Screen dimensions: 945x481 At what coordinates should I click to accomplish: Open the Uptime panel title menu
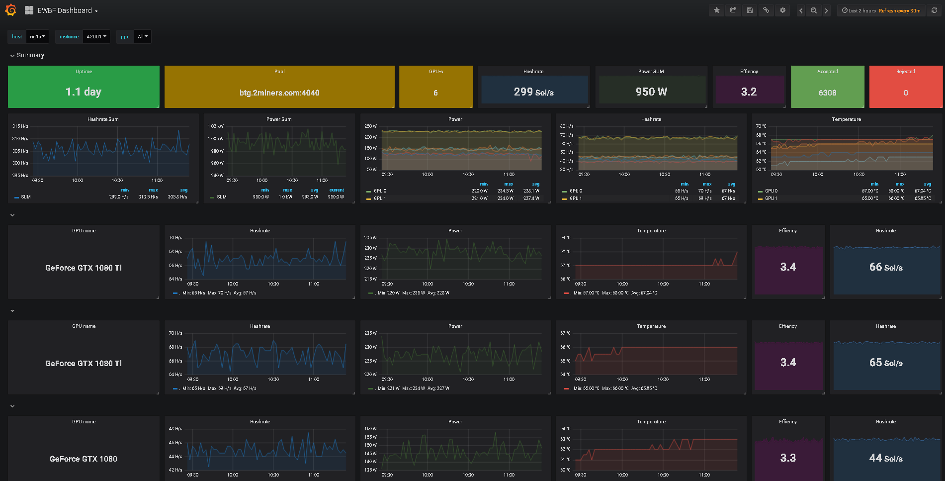84,72
